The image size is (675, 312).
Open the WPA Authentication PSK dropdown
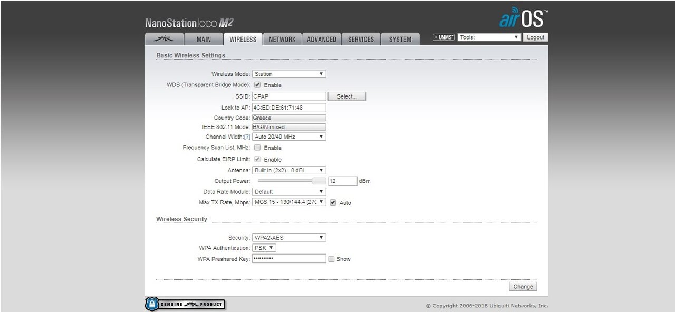pyautogui.click(x=264, y=248)
